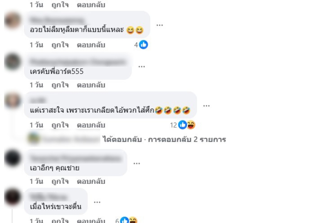Screen dimensions: 314x223
Task: Open three-dot menu beside เอาอีกๆ คุณชาย comment
Action: [137, 163]
